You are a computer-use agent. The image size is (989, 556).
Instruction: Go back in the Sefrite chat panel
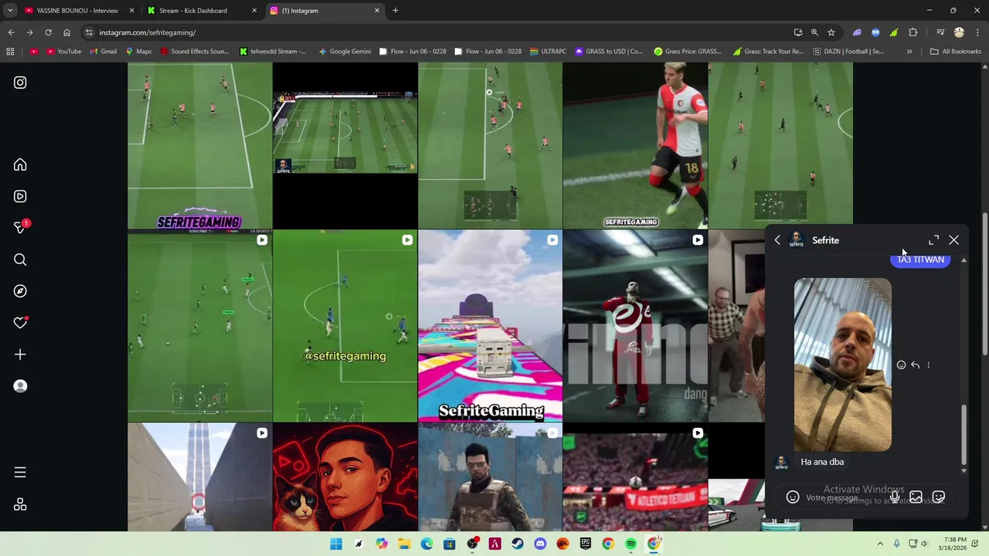(777, 240)
